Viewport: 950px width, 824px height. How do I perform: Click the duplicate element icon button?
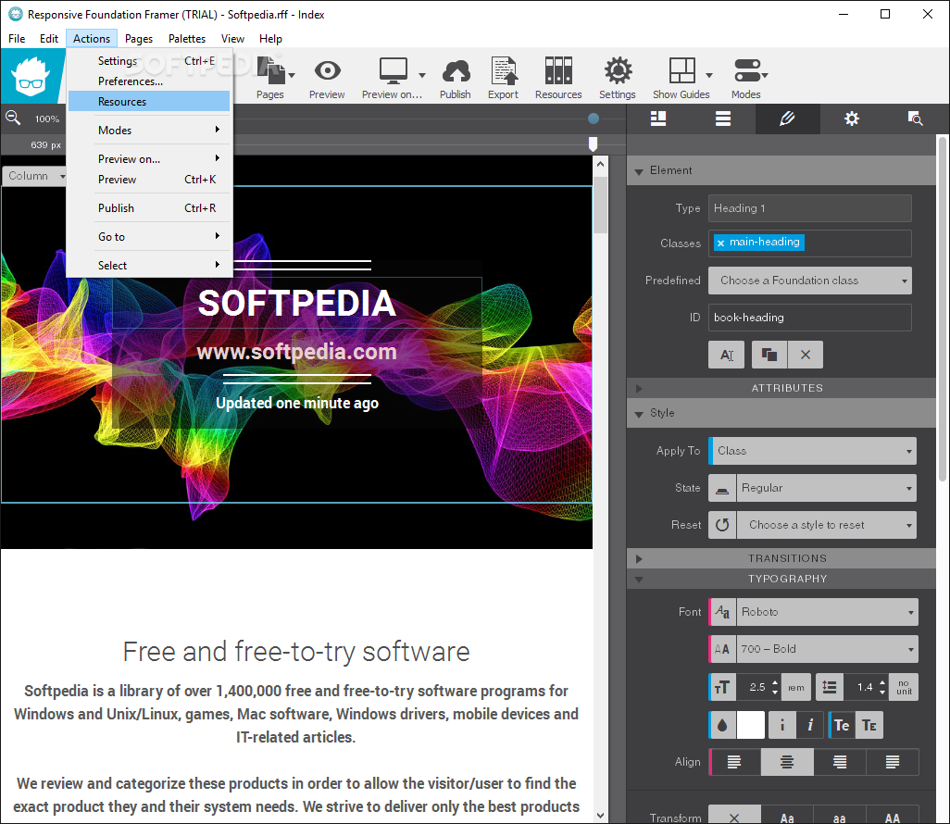pos(769,355)
